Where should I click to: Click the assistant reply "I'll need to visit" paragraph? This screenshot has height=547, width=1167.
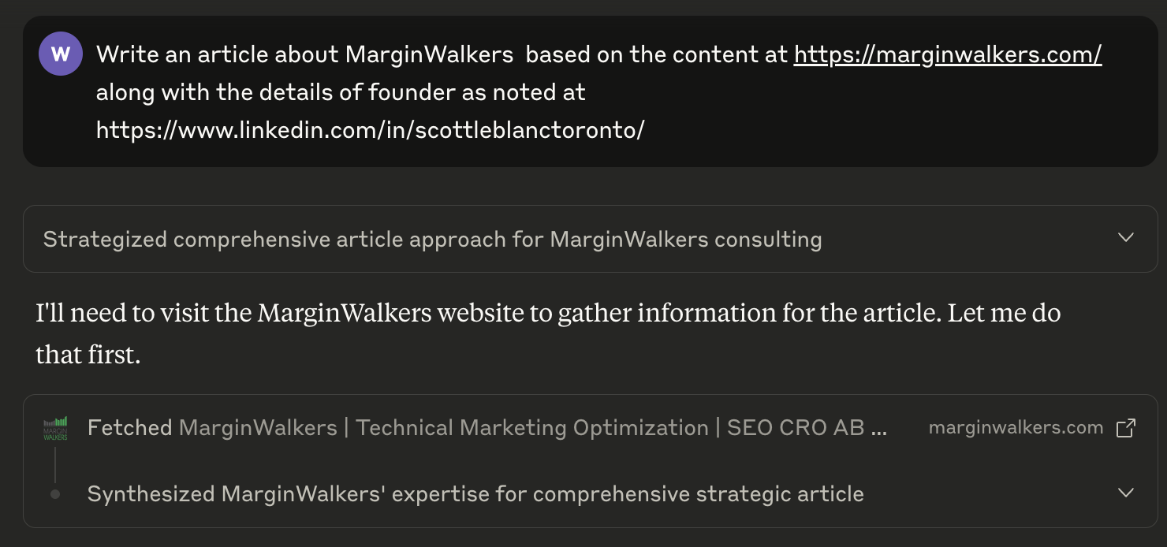tap(548, 333)
